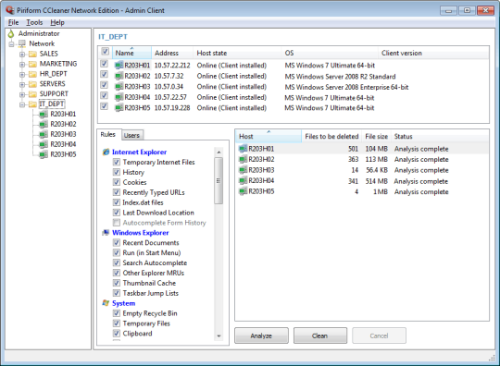Click the SERVERS folder icon

pyautogui.click(x=32, y=84)
